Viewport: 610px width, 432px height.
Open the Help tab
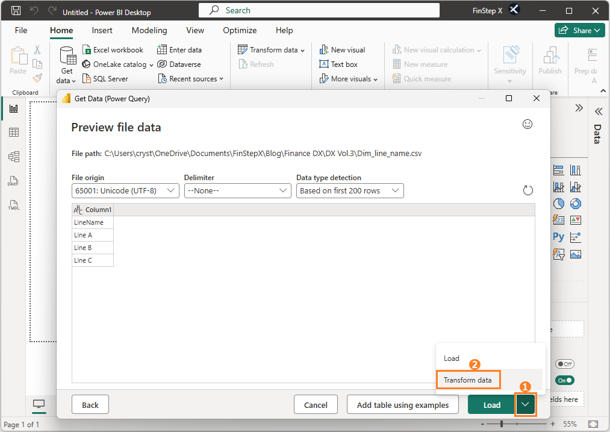(x=284, y=30)
